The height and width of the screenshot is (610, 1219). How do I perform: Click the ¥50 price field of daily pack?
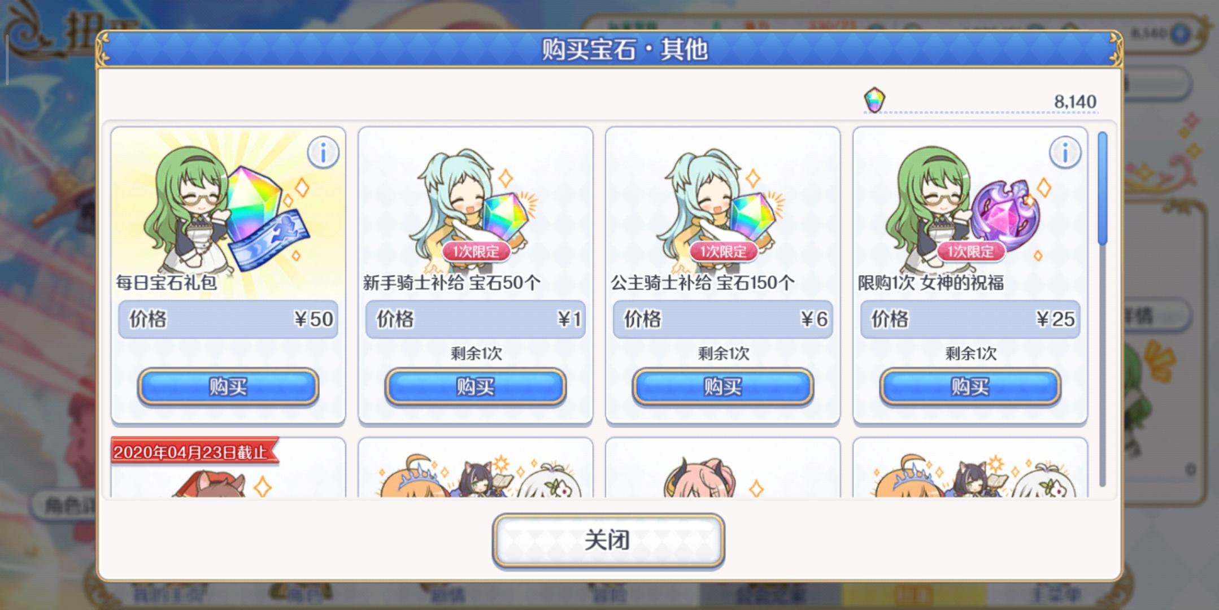(228, 319)
